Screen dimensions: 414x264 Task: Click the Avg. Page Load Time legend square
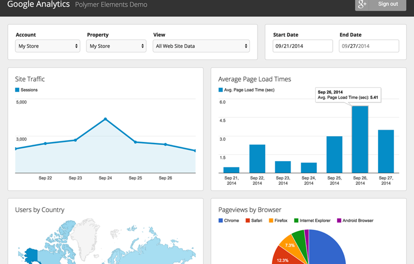[x=220, y=90]
